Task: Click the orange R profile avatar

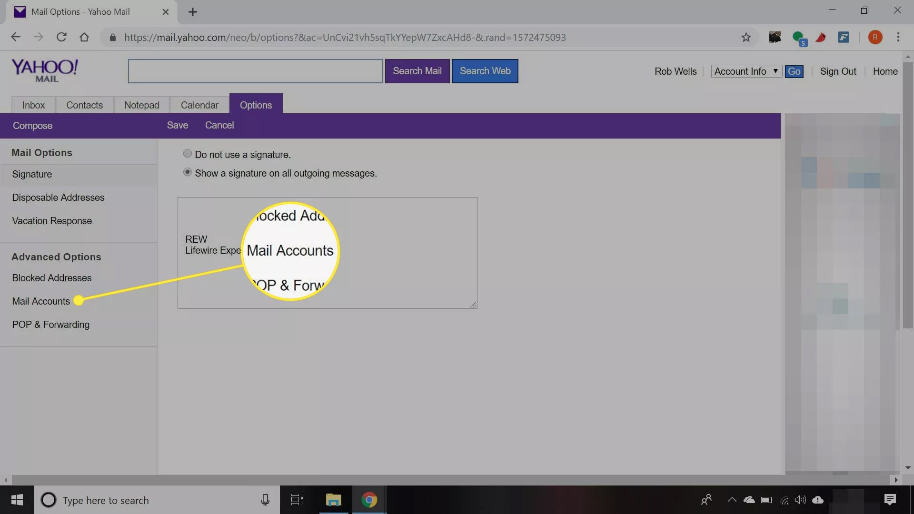Action: coord(875,37)
